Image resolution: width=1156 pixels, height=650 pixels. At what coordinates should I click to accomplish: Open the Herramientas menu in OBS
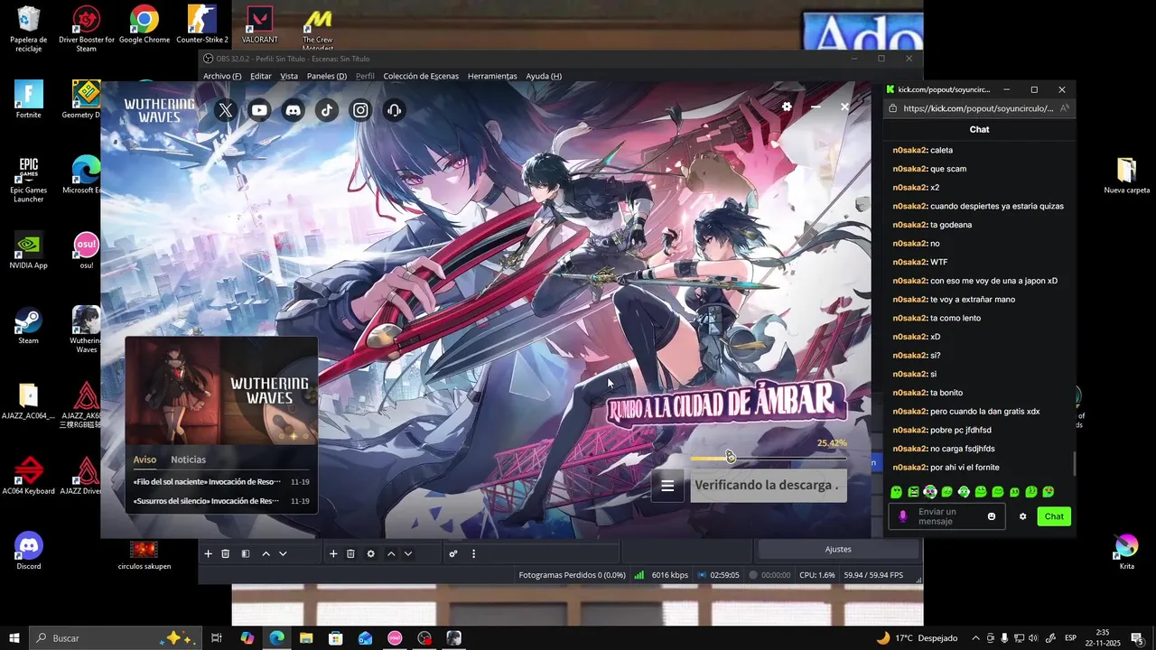492,76
